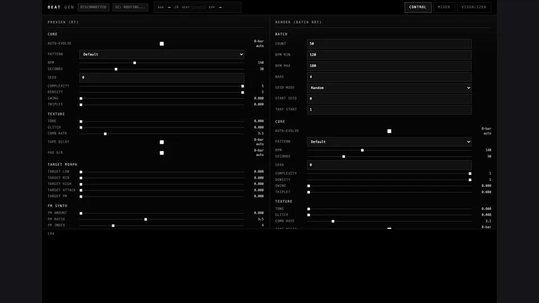The width and height of the screenshot is (539, 303).
Task: Enable Pad 6/8 checkbox in Preview panel
Action: 162,153
